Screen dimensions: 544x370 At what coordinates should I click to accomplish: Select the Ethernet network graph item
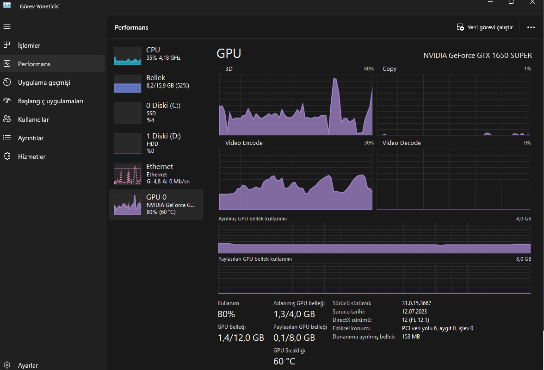tap(156, 174)
